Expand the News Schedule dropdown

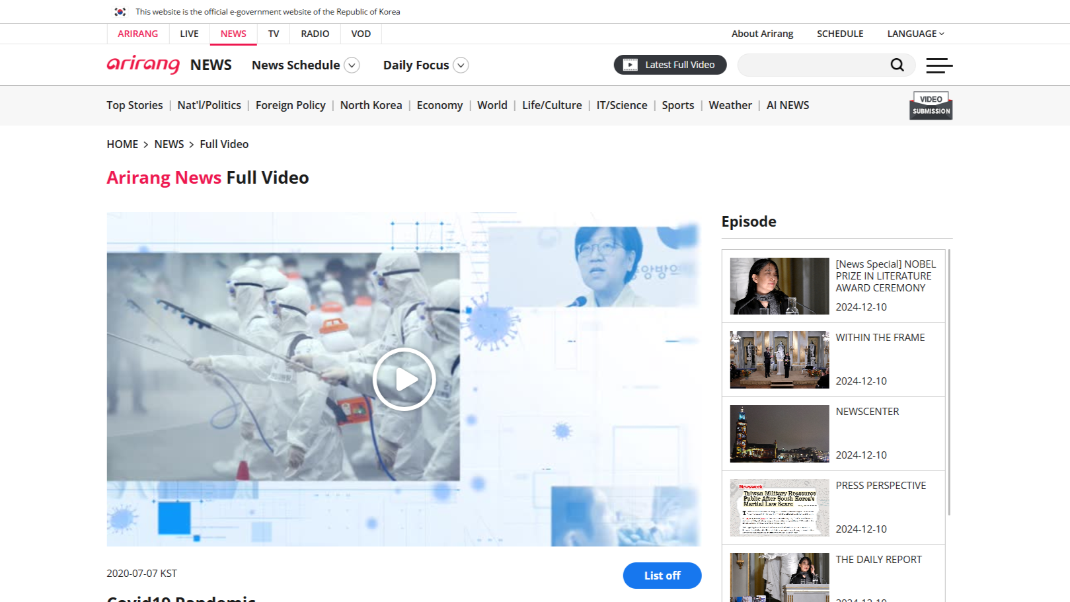pos(352,65)
